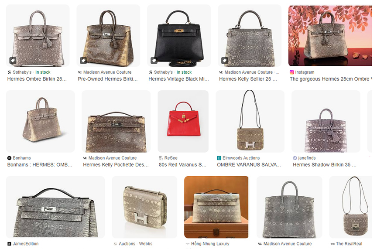The width and height of the screenshot is (377, 249).
Task: Open The RealReal source link
Action: 349,244
